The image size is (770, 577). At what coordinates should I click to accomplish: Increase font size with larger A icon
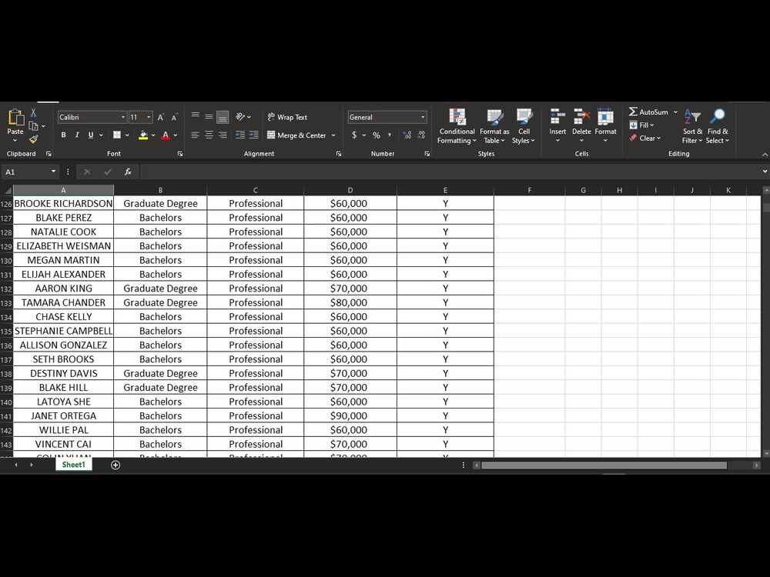pyautogui.click(x=161, y=117)
